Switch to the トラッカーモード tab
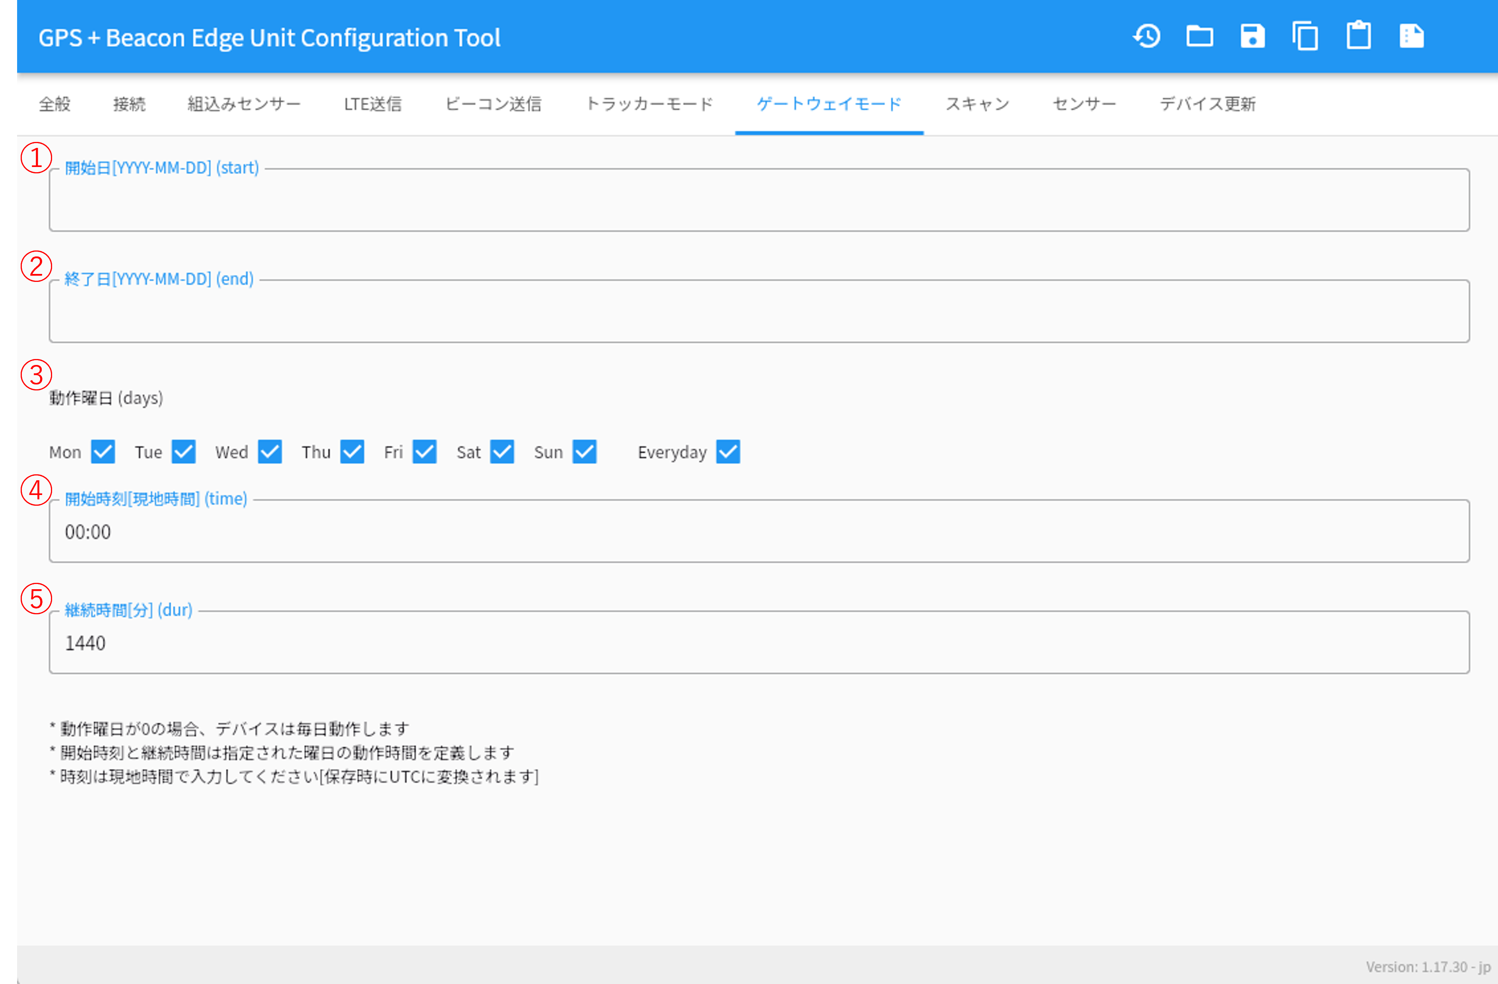This screenshot has height=984, width=1498. pos(649,104)
